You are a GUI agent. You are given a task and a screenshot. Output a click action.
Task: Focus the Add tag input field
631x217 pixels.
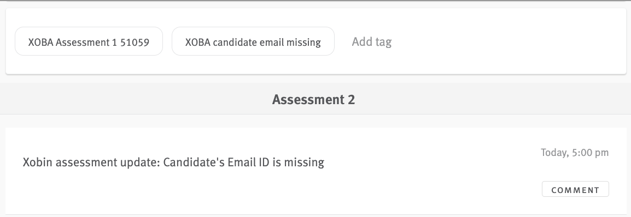point(371,42)
